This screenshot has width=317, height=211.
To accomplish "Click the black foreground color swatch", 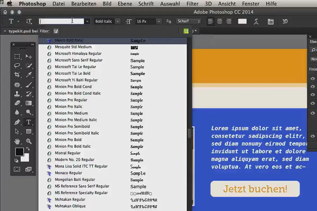I will pyautogui.click(x=19, y=152).
